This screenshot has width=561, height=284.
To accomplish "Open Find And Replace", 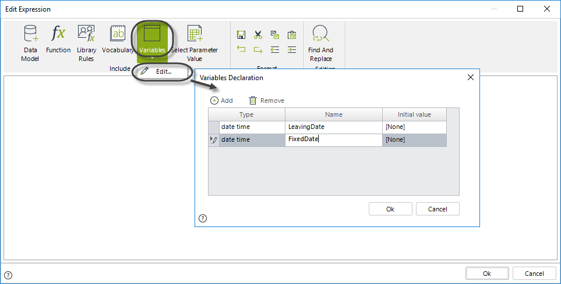I will coord(320,43).
